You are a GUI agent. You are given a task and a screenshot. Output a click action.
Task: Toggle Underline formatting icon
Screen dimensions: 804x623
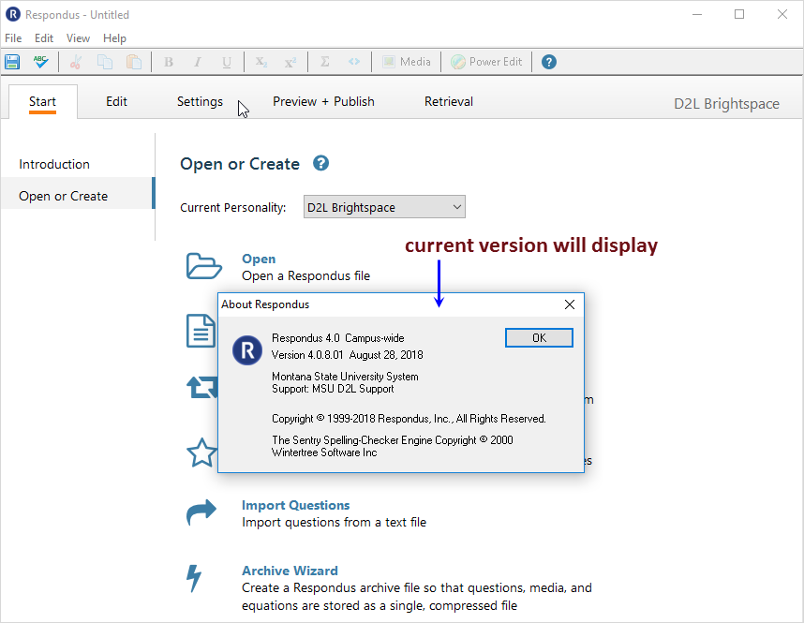(x=226, y=62)
